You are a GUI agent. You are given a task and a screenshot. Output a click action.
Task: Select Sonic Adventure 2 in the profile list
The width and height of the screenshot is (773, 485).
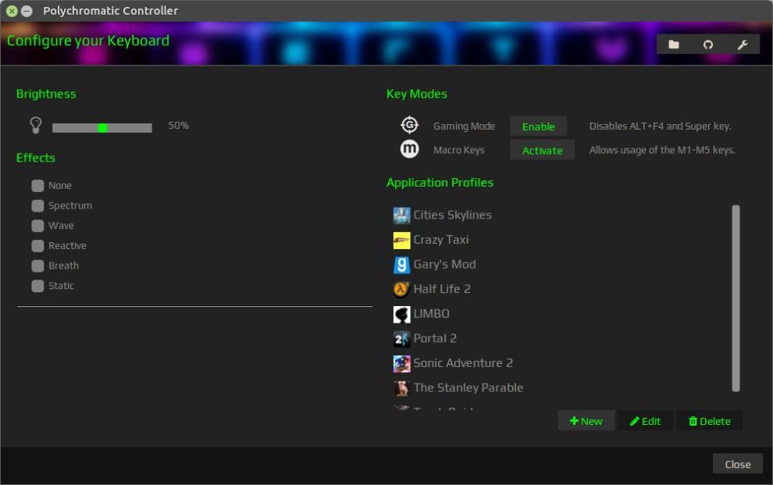463,363
